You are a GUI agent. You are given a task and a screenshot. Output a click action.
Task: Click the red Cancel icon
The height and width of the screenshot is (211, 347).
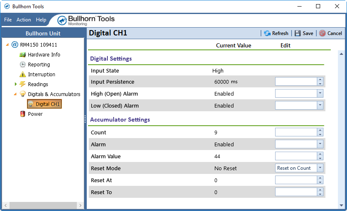pyautogui.click(x=323, y=33)
